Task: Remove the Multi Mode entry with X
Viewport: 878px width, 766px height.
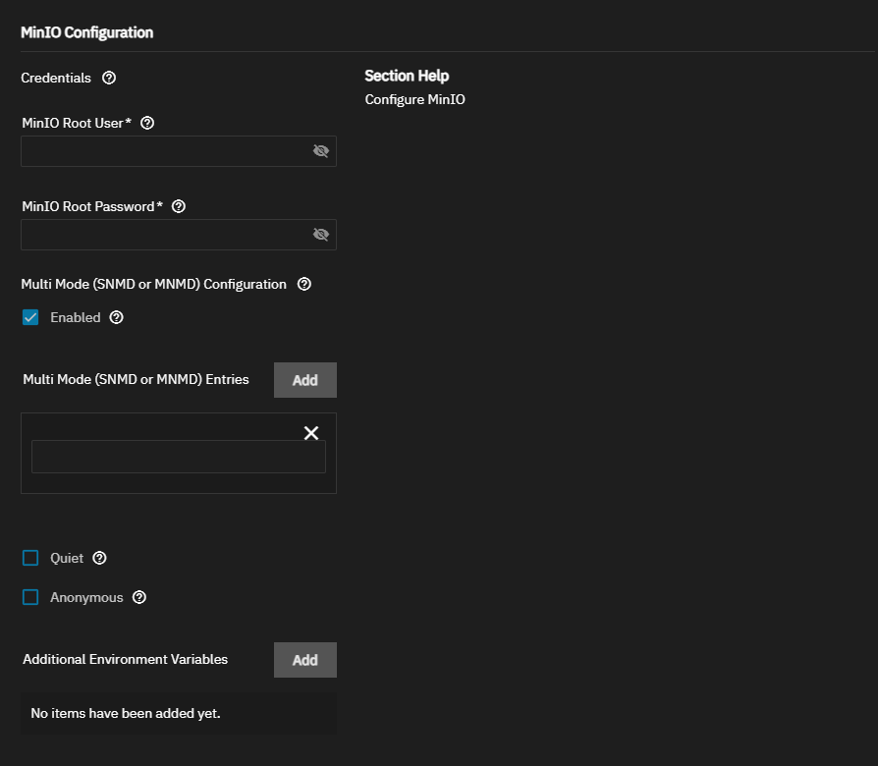Action: pyautogui.click(x=311, y=433)
